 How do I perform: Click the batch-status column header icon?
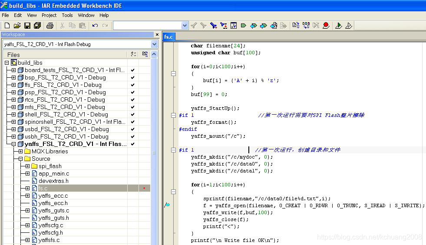[133, 54]
